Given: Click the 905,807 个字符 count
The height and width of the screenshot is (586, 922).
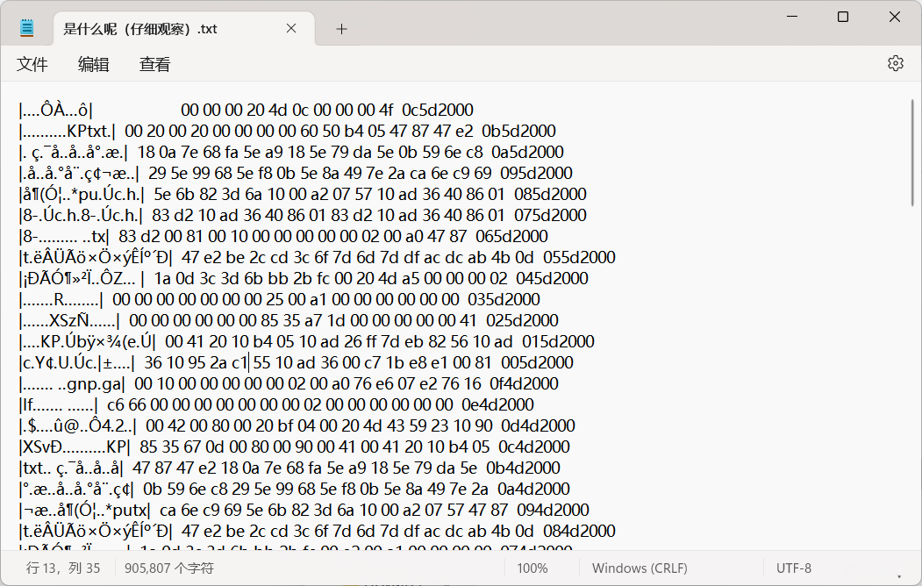Looking at the screenshot, I should (168, 568).
